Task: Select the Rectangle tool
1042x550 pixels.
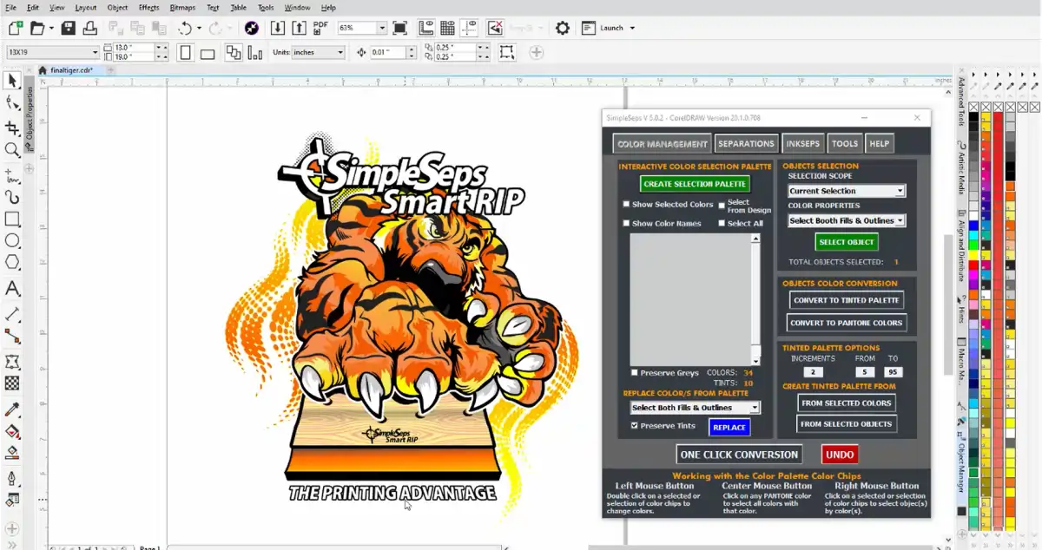Action: point(12,219)
